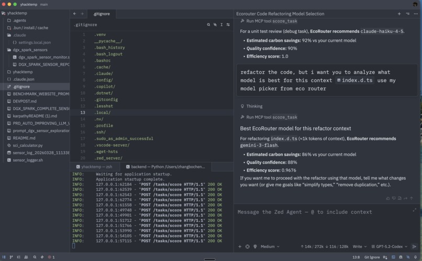The width and height of the screenshot is (422, 261).
Task: Toggle thinking mode lightbulb in message editor
Action: click(x=255, y=246)
